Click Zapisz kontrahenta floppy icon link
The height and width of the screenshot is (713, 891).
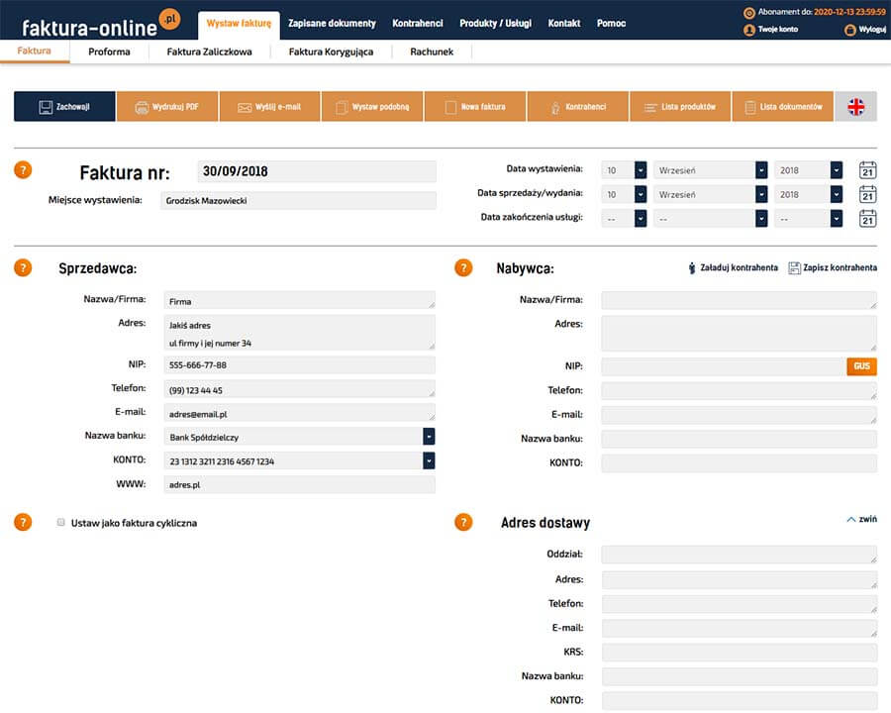coord(833,267)
